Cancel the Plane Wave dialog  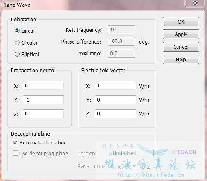pyautogui.click(x=181, y=47)
